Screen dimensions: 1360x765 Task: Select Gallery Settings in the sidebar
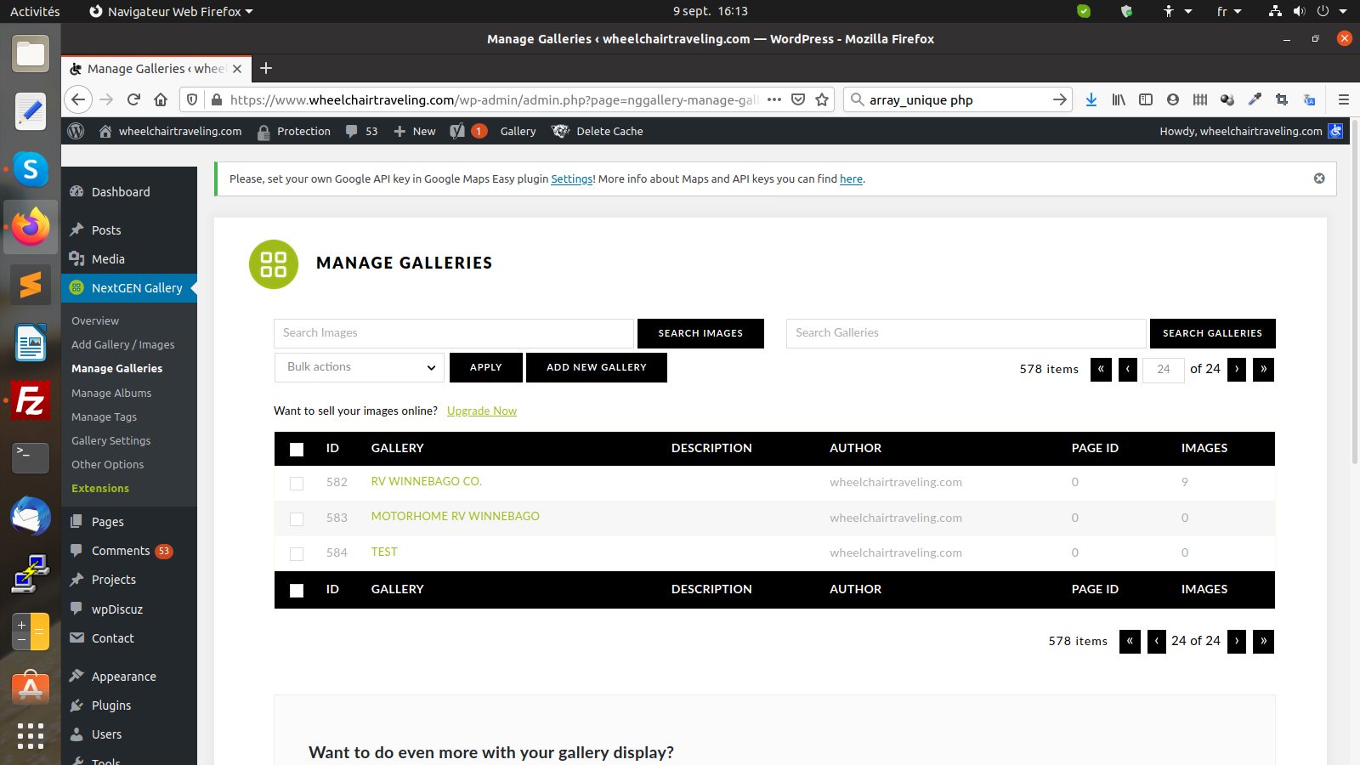point(110,440)
